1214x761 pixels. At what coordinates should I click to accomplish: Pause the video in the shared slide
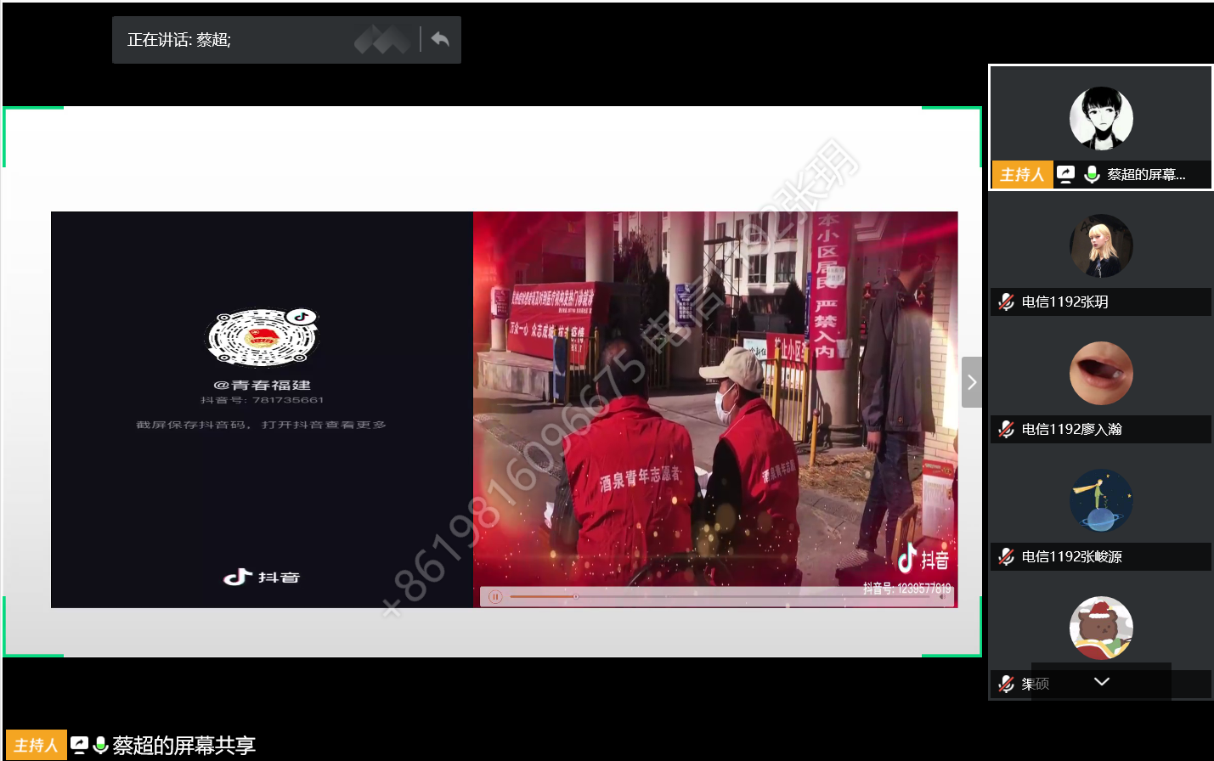[495, 596]
